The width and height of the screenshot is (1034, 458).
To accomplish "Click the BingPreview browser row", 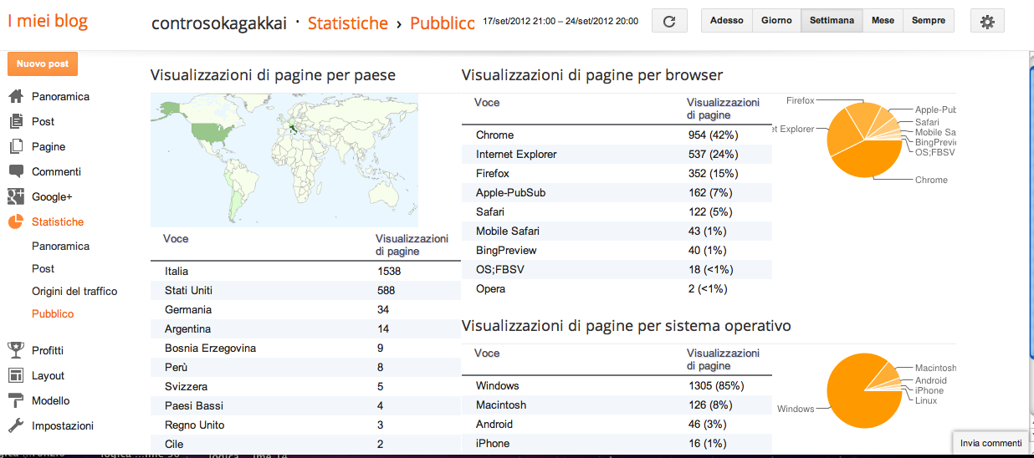I will click(x=617, y=250).
